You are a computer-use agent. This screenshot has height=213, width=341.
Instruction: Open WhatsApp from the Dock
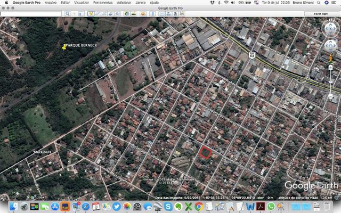271,207
